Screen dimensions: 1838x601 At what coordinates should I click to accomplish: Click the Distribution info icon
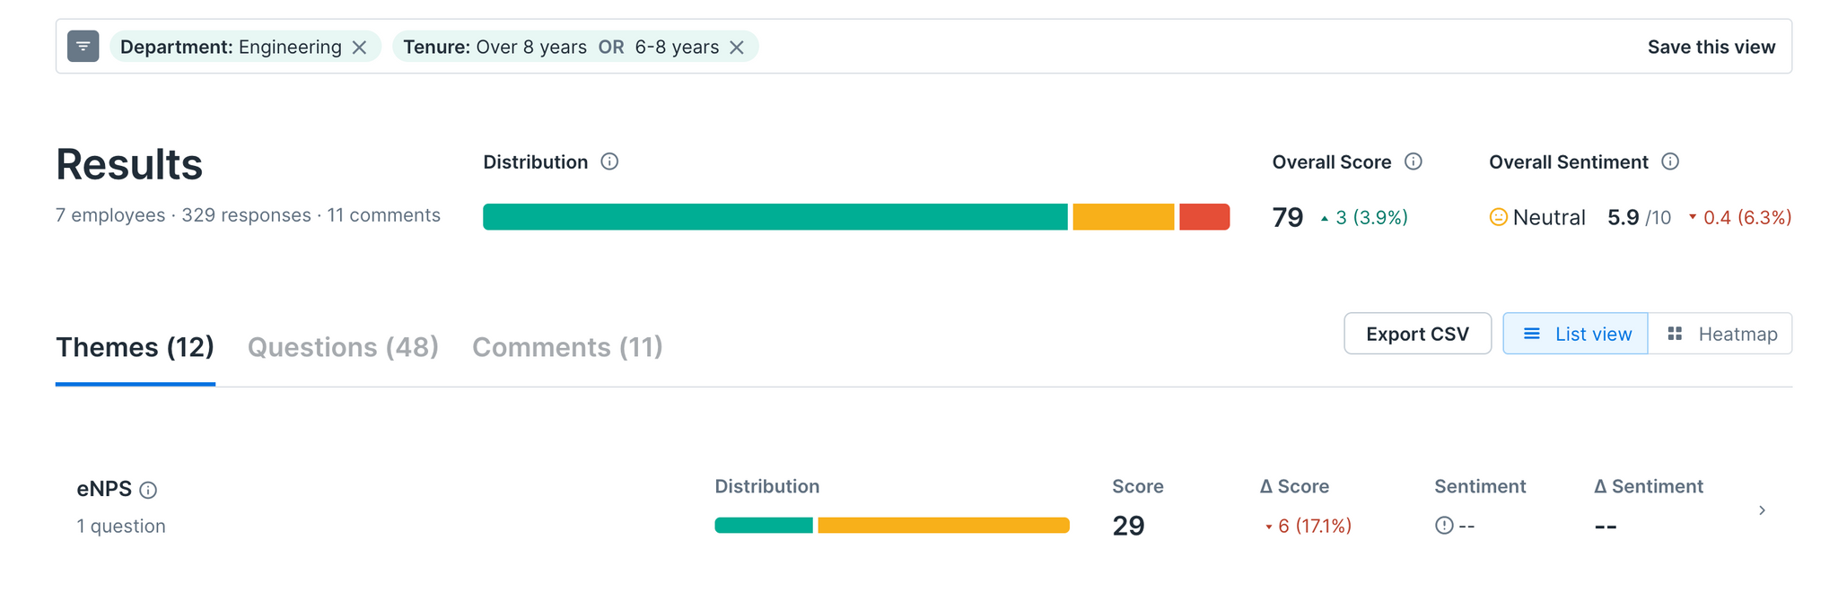(x=609, y=162)
